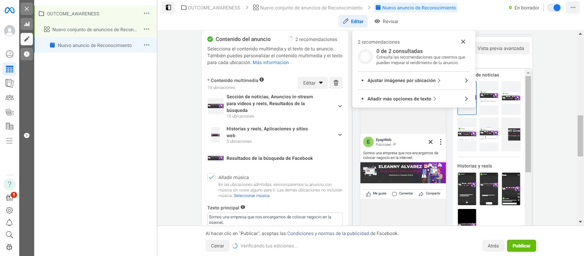Image resolution: width=584 pixels, height=256 pixels.
Task: Open updates icon with notification badge
Action: (x=9, y=197)
